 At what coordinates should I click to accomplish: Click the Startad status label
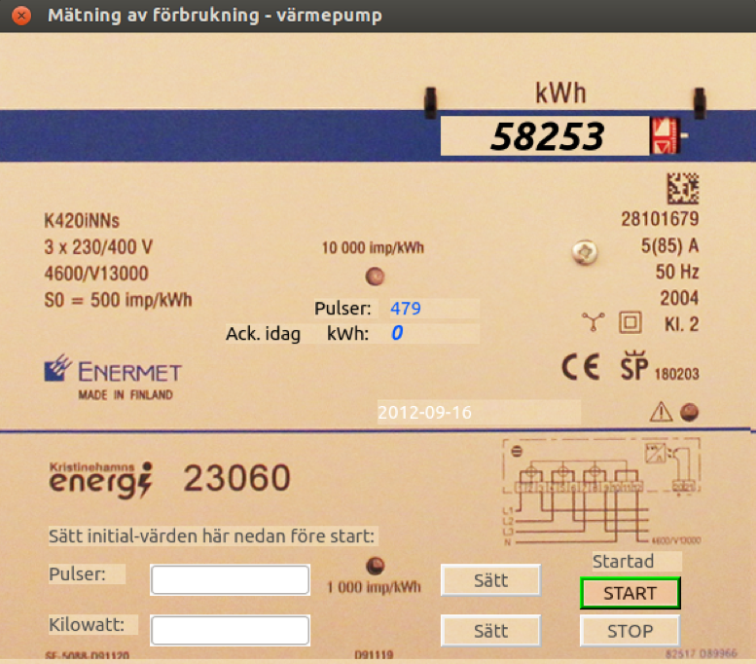624,562
